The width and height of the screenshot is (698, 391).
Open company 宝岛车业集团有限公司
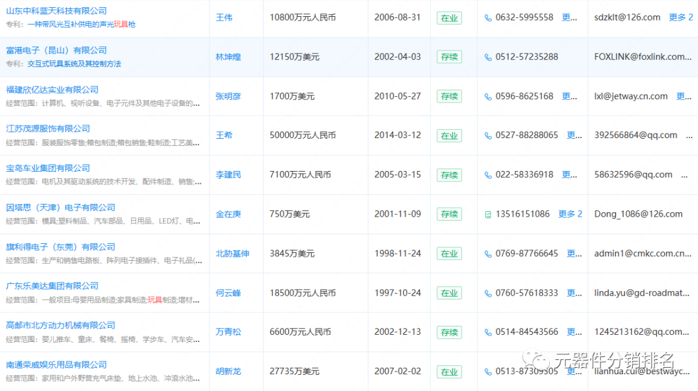(x=48, y=168)
